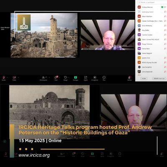Click the purple FM initials avatar
The width and height of the screenshot is (167, 167).
[x=139, y=48]
